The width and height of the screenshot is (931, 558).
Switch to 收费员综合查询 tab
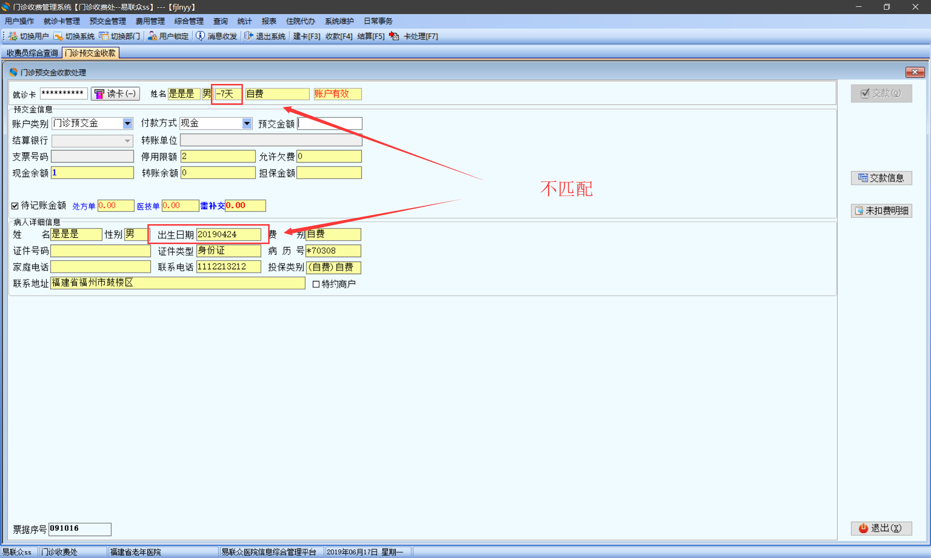point(32,53)
